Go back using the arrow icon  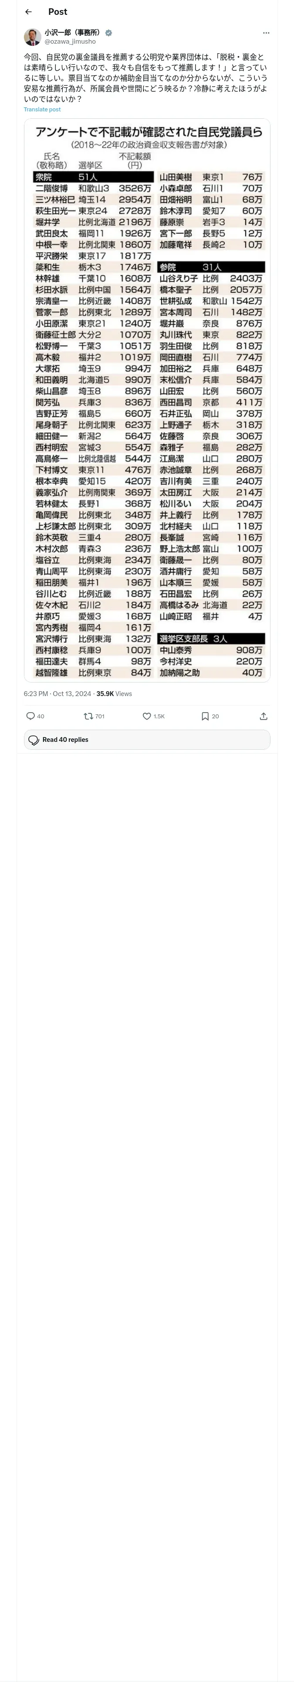click(28, 12)
